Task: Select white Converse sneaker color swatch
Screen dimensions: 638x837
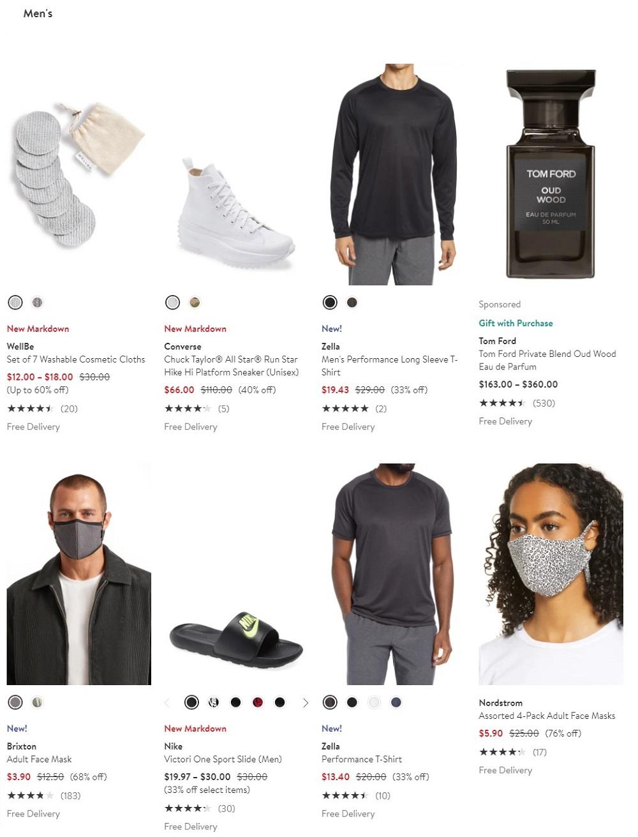Action: coord(172,303)
